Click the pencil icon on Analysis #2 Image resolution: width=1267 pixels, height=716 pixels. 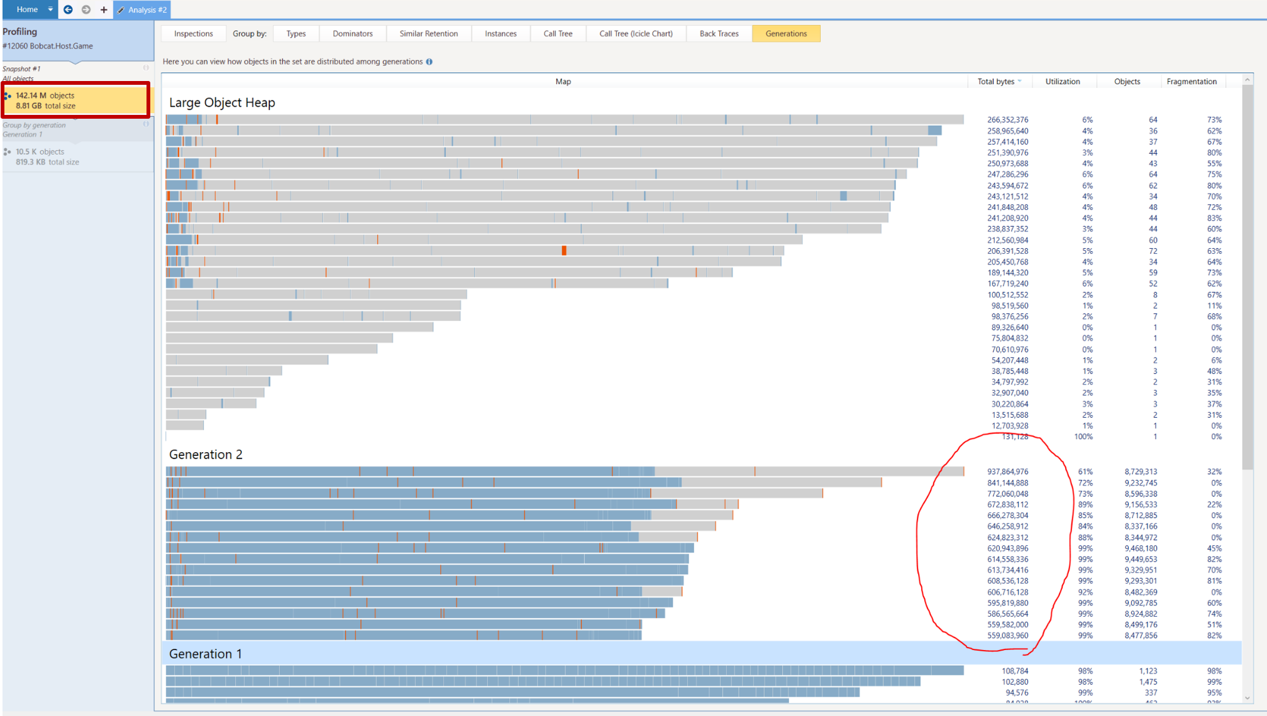(121, 10)
